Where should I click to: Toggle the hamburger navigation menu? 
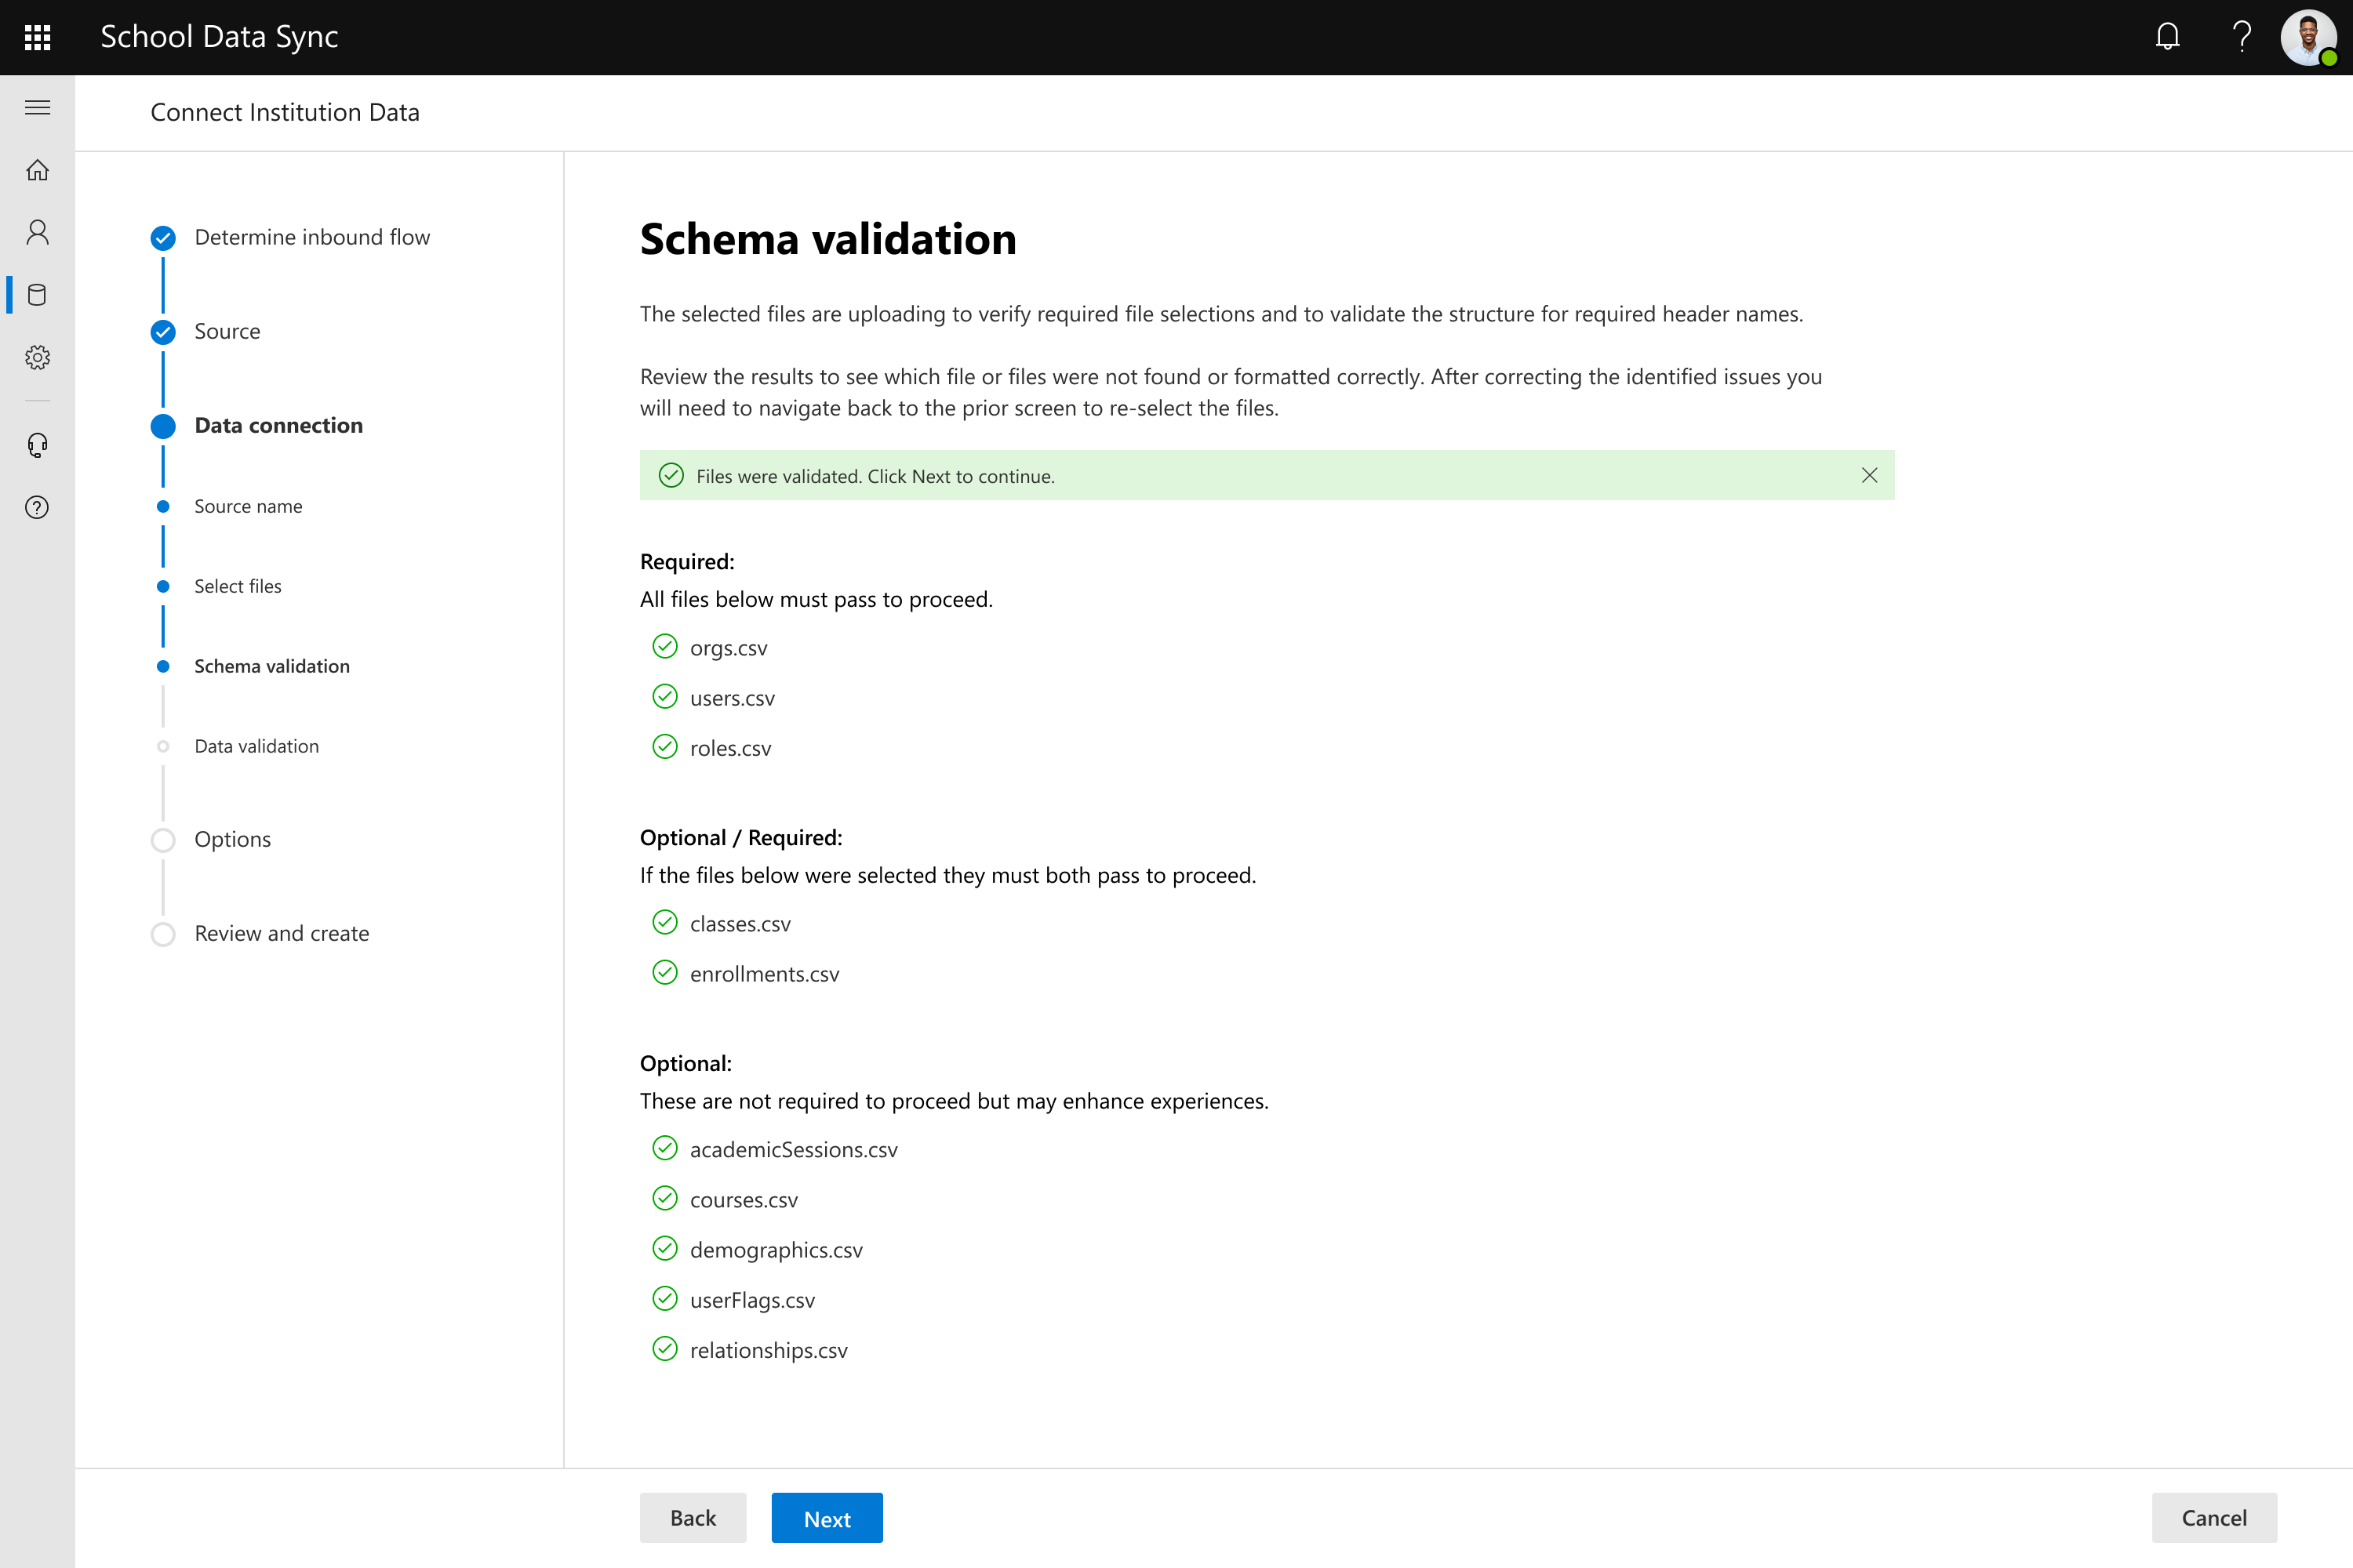tap(37, 107)
